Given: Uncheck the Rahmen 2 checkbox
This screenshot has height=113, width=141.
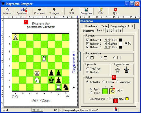Looking at the screenshot, I should point(87,43).
